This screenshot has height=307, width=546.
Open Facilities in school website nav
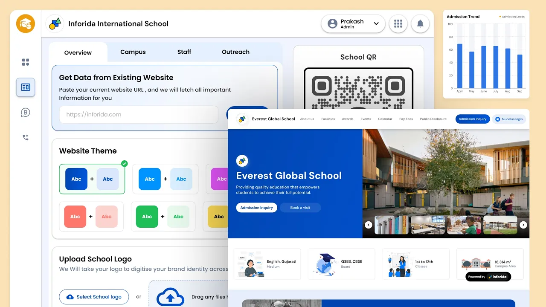pos(328,119)
